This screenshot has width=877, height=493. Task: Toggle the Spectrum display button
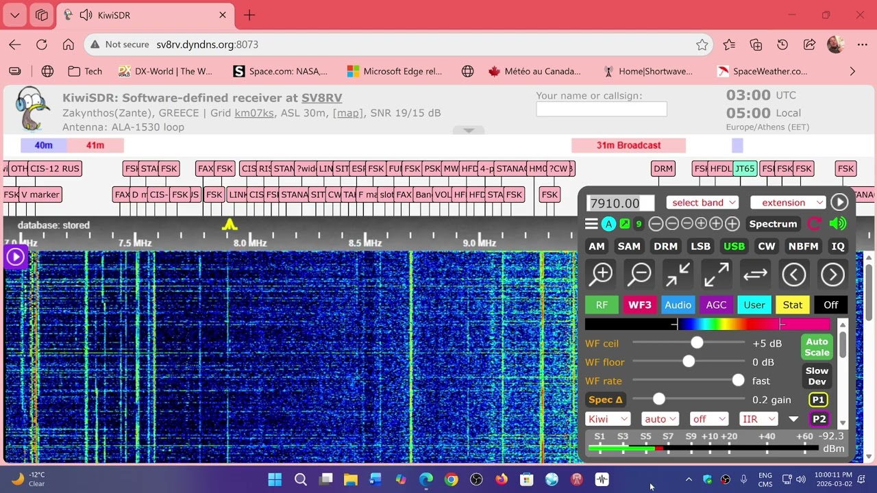coord(773,224)
